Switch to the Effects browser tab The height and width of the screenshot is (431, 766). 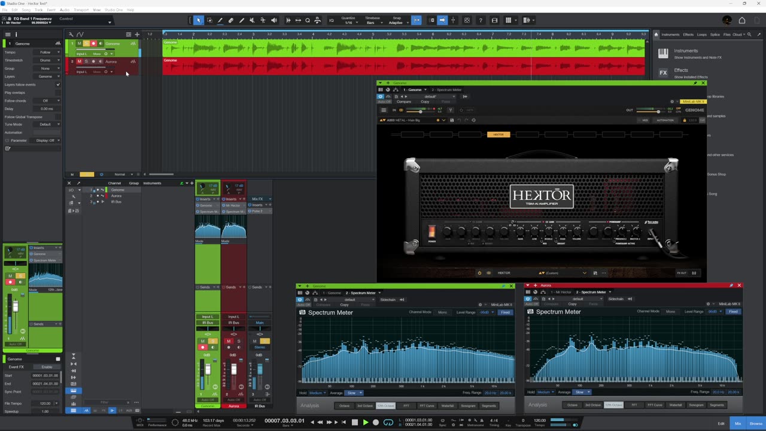[x=688, y=35]
